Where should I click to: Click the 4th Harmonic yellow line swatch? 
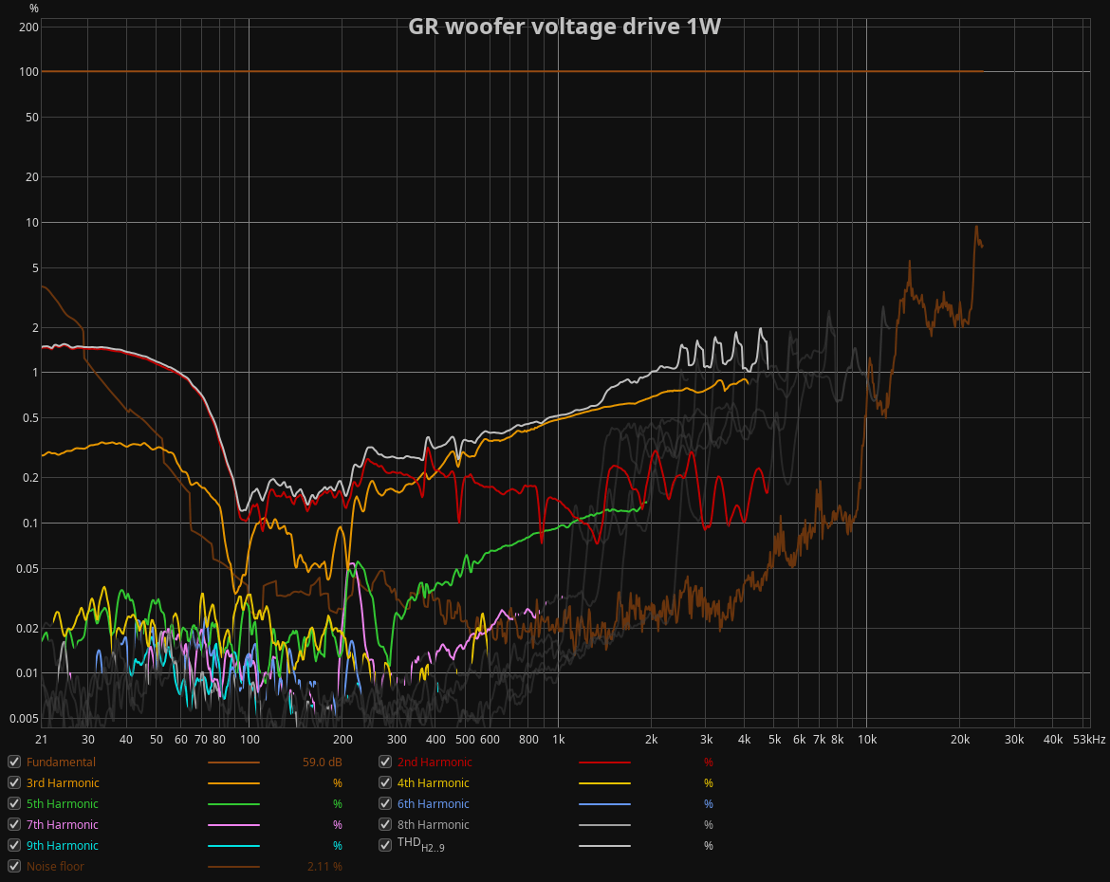604,783
